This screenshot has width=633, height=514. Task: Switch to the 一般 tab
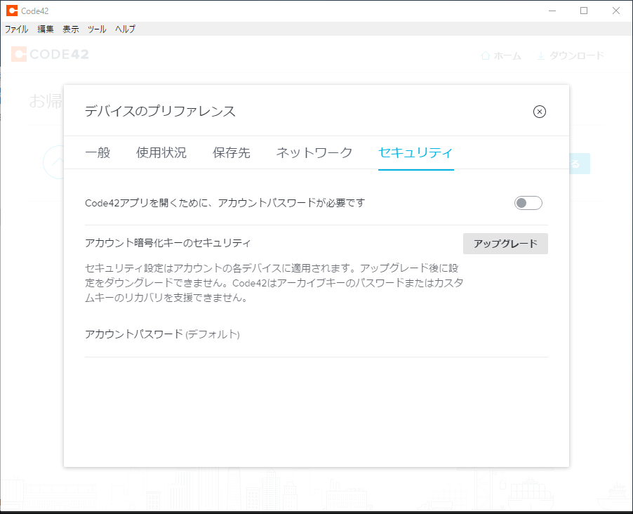[x=98, y=153]
